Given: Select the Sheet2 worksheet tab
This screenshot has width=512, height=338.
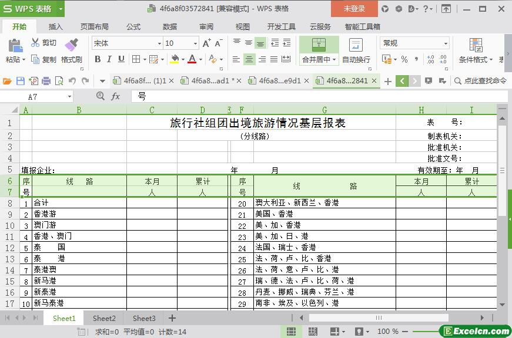Looking at the screenshot, I should point(104,318).
